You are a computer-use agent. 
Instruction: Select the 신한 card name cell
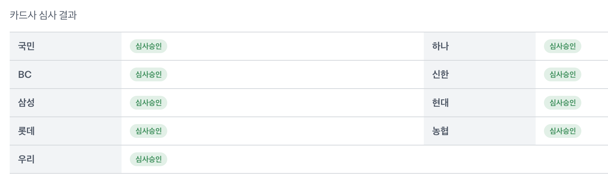480,74
